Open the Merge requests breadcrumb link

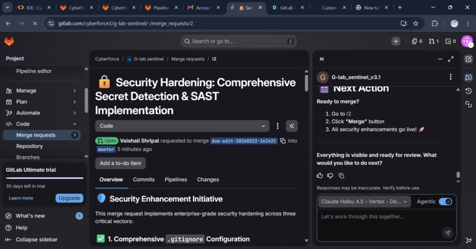[188, 59]
